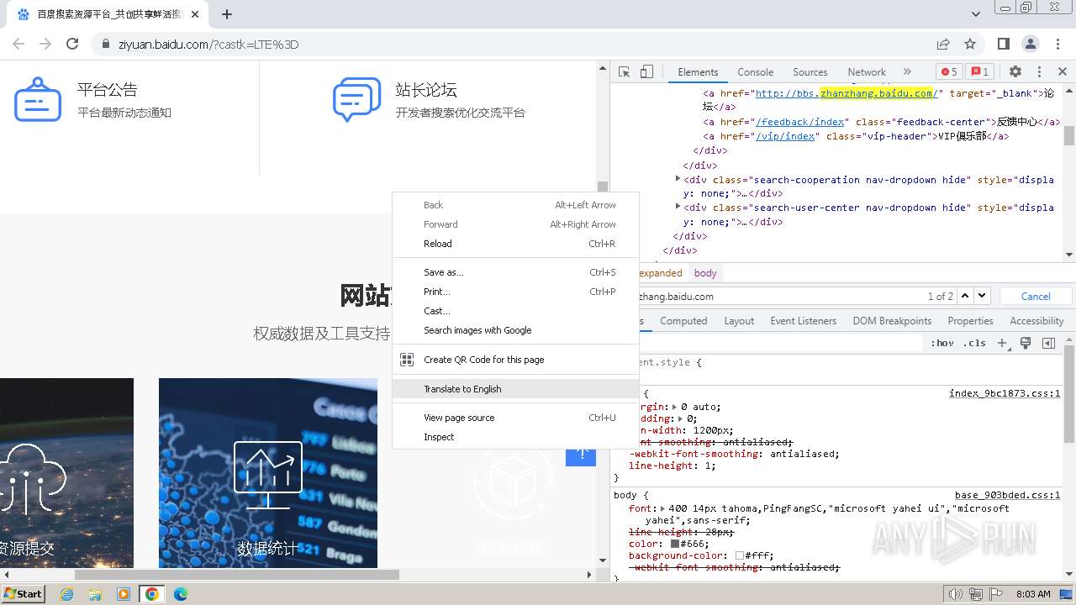Open the Computed styles tab
Viewport: 1076px width, 605px height.
point(683,321)
